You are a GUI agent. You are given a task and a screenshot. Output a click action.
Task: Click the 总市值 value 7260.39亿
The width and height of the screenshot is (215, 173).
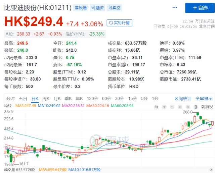pyautogui.click(x=187, y=72)
